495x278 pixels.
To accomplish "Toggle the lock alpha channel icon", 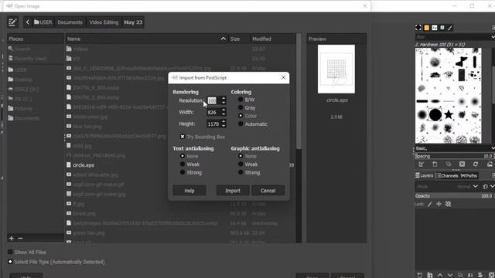I will click(448, 204).
